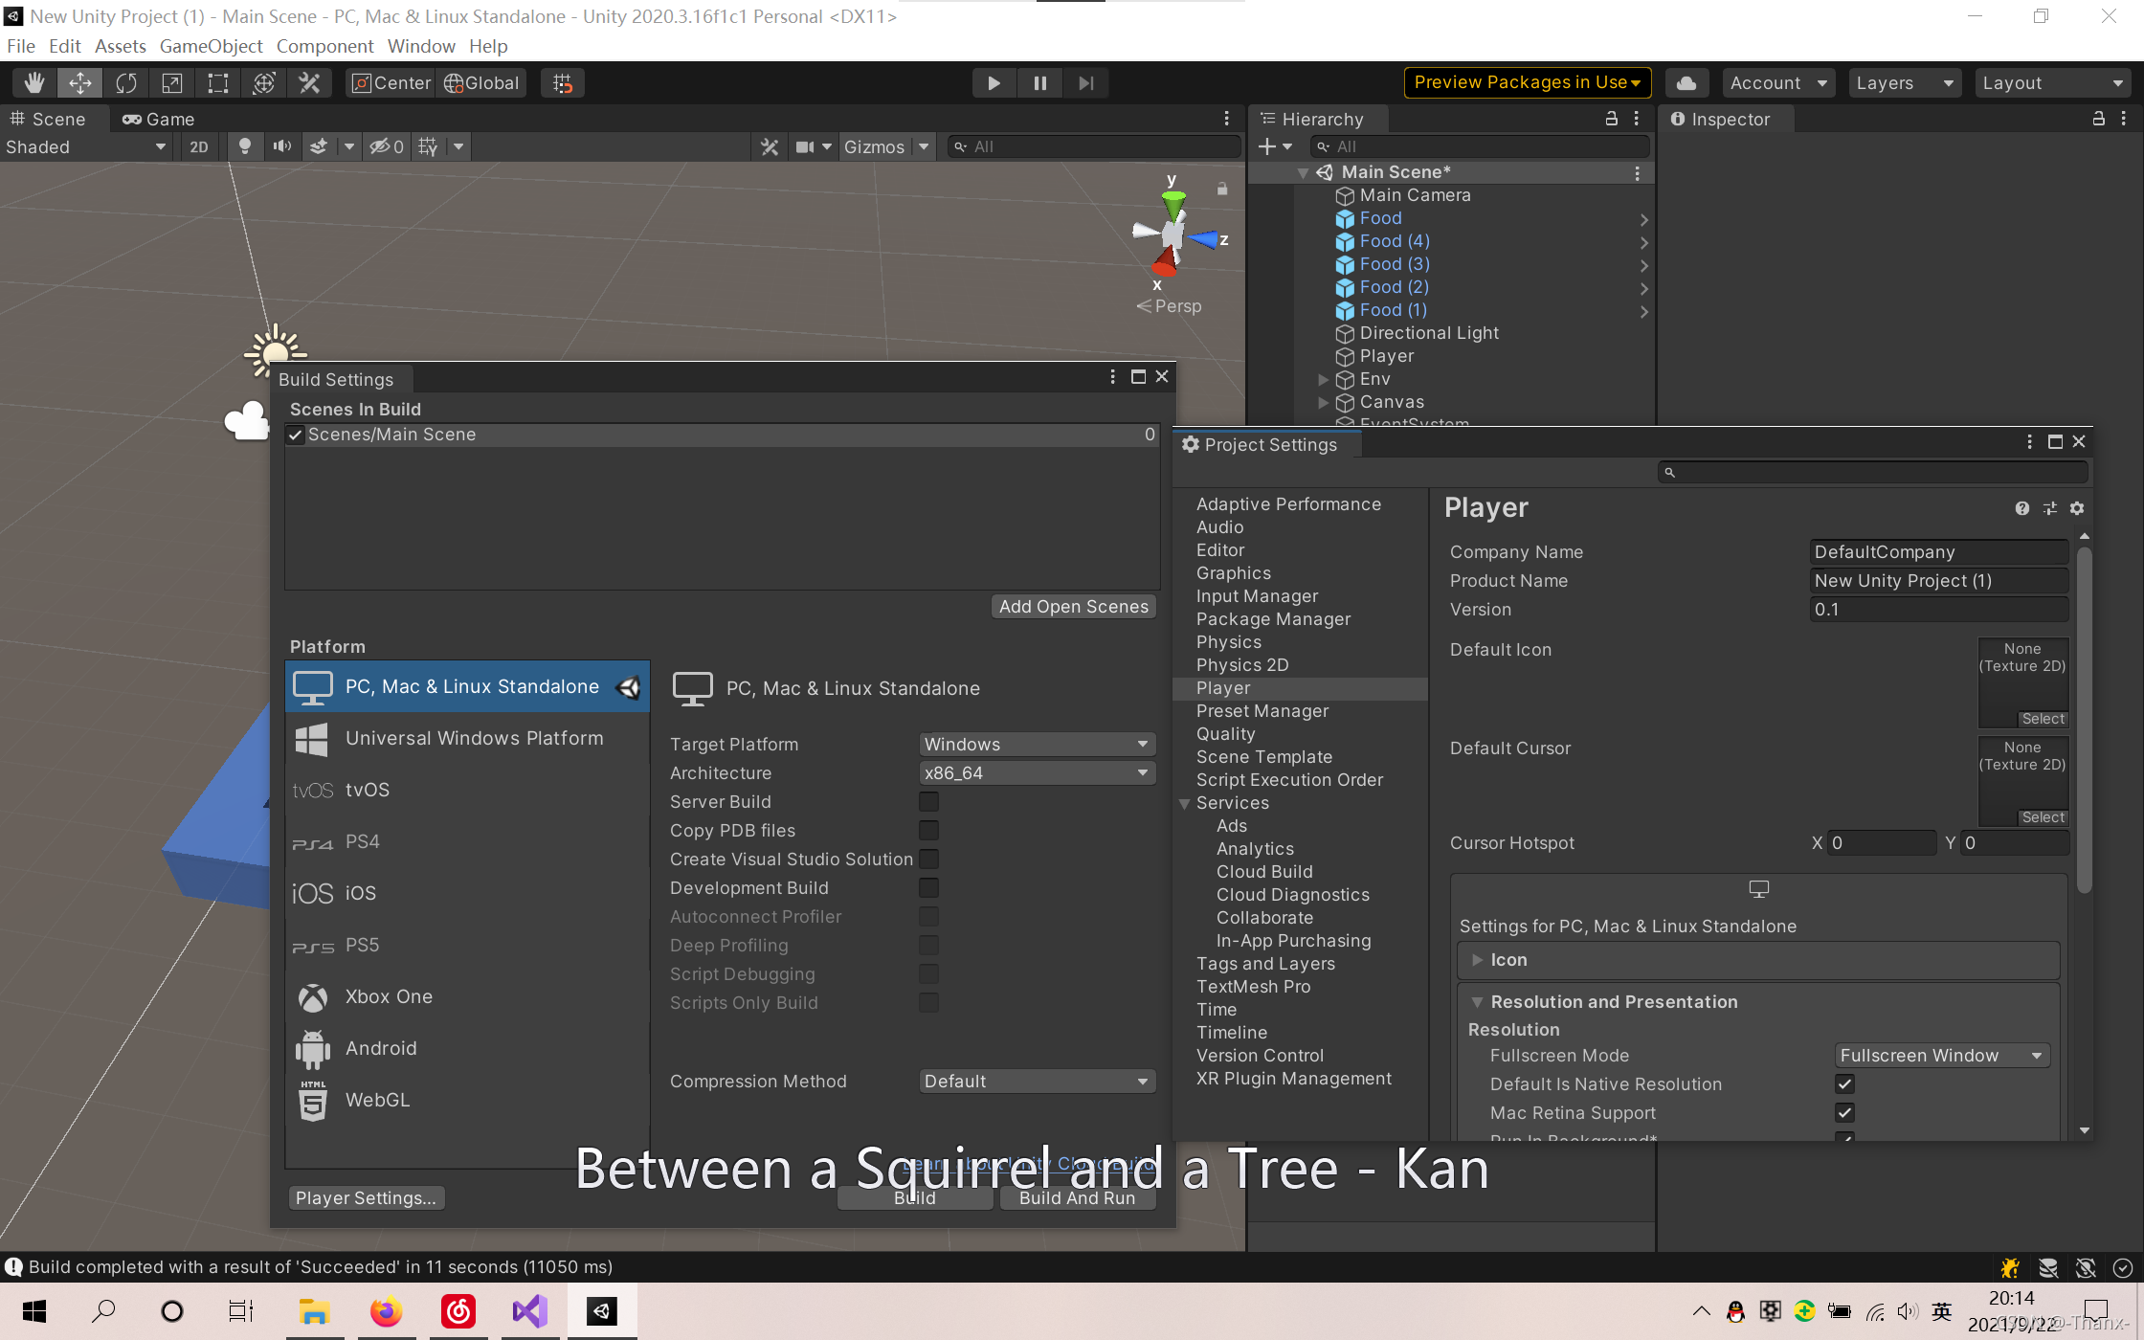
Task: Click Preview Packages in Use button
Action: [1528, 83]
